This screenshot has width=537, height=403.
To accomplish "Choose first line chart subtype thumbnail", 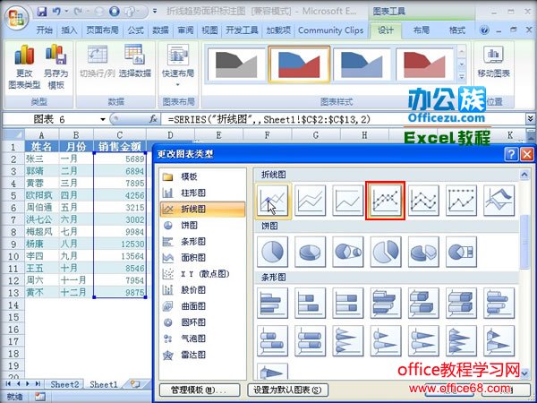I will click(x=273, y=201).
